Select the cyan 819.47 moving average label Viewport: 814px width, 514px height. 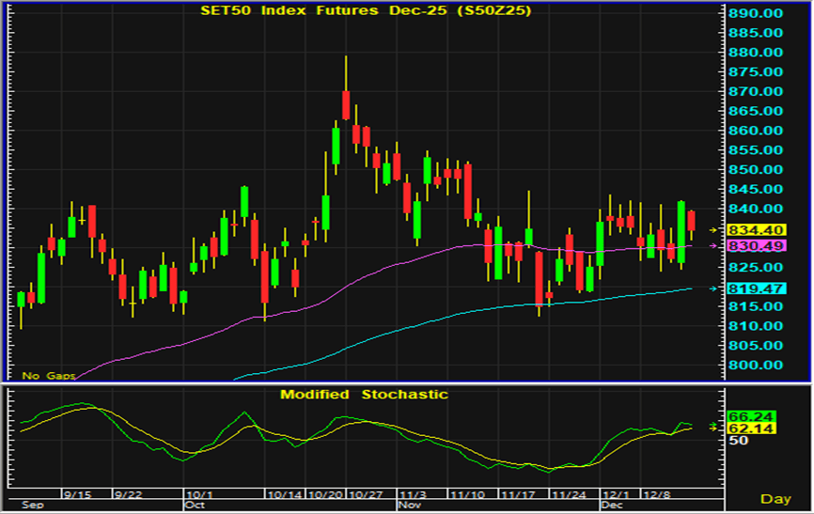(x=758, y=288)
